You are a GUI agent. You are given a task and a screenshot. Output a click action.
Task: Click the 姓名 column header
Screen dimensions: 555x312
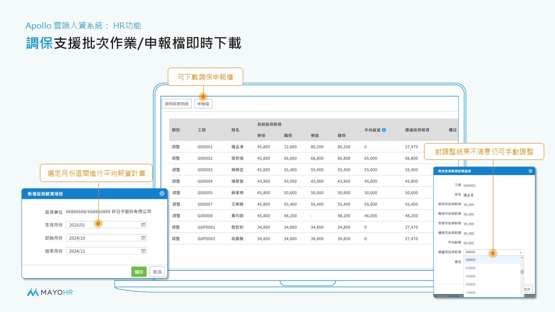[235, 130]
